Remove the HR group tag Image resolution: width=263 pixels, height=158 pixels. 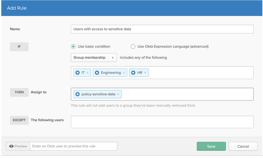click(x=145, y=73)
